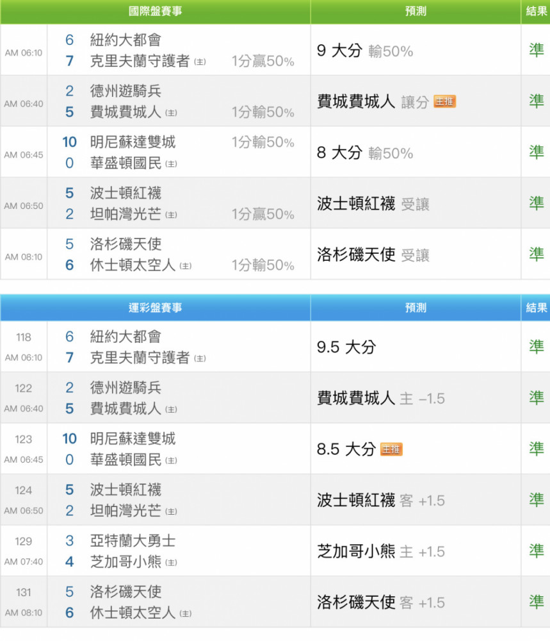
Task: Open 華盛頓國民 in the 國際盤 table
Action: coord(125,163)
